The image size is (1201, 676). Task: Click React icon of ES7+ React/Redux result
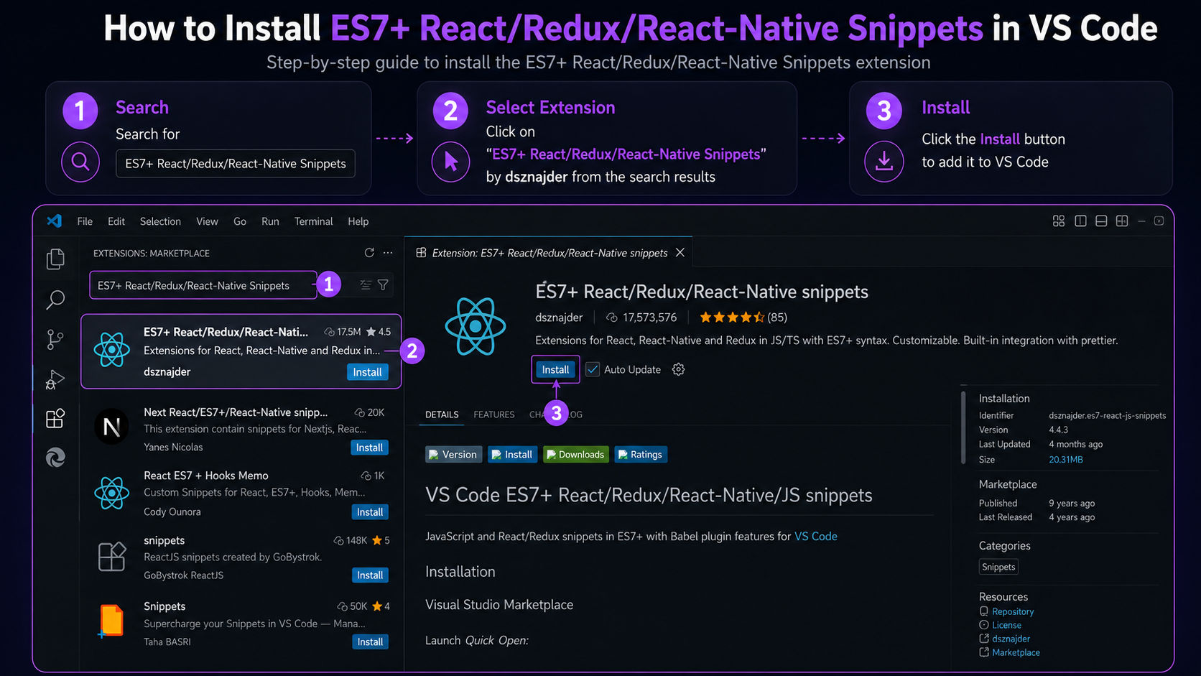(x=111, y=351)
